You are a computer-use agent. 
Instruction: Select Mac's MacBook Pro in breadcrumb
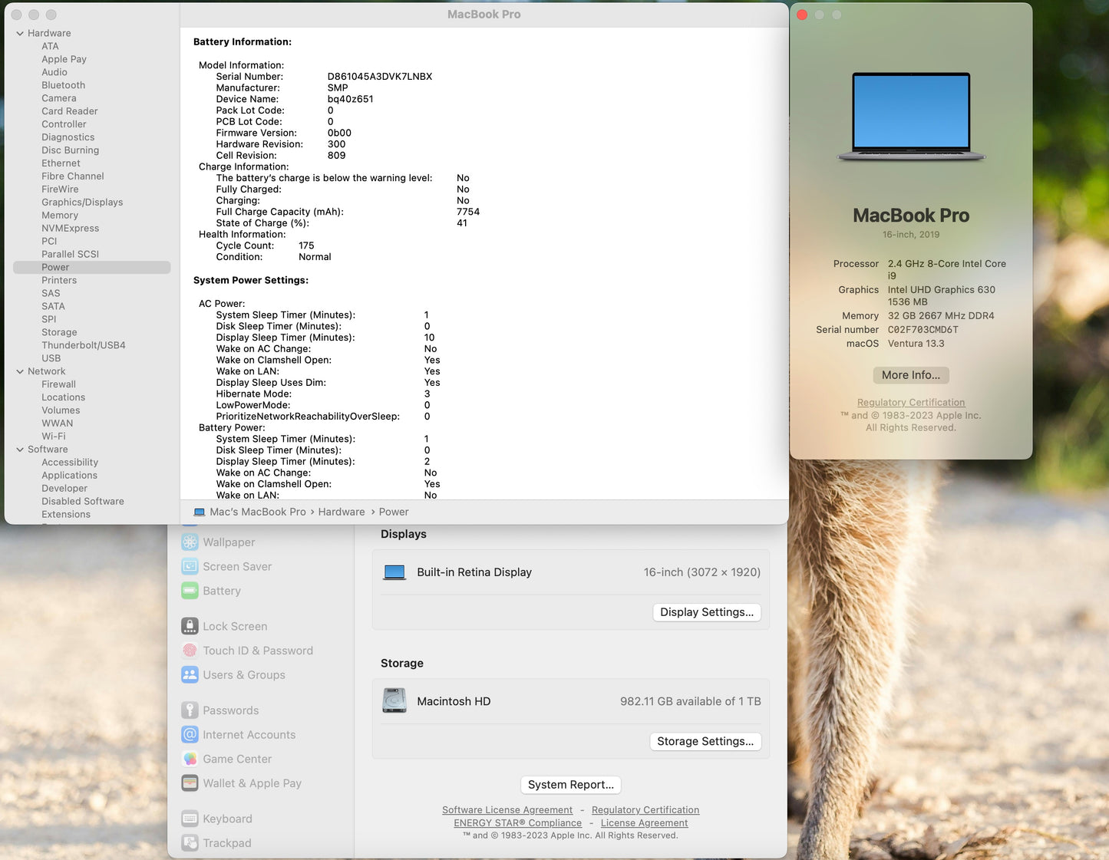click(257, 512)
